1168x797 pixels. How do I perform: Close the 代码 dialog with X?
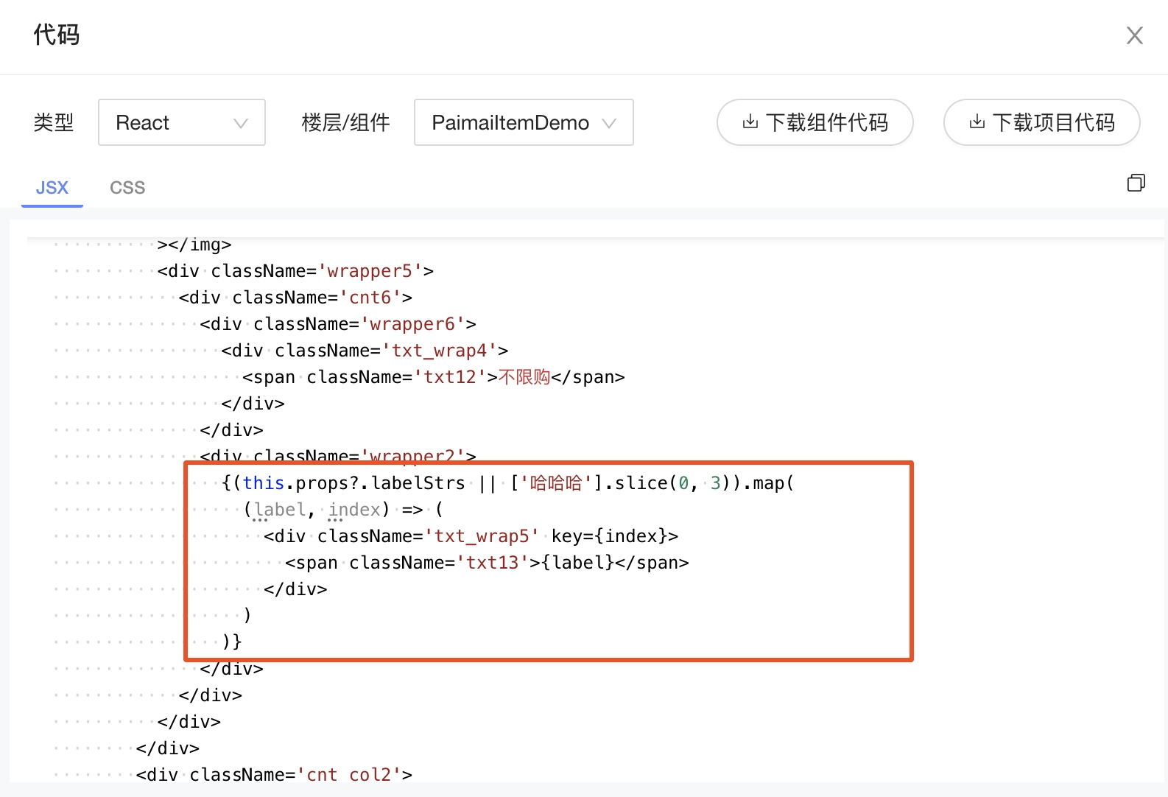click(x=1134, y=35)
